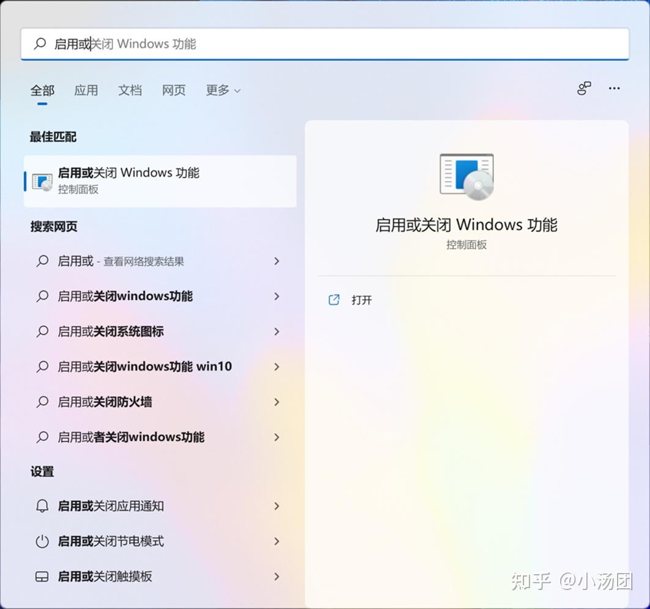Click search icon beside 启用或者关闭windows功能
The height and width of the screenshot is (609, 650).
pos(42,437)
